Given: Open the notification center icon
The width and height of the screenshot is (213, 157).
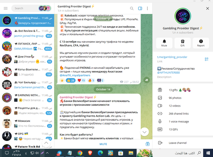Looking at the screenshot, I should point(7,153).
